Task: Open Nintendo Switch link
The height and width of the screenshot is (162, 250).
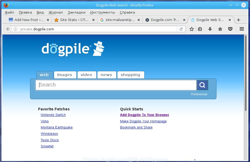Action: 53,115
